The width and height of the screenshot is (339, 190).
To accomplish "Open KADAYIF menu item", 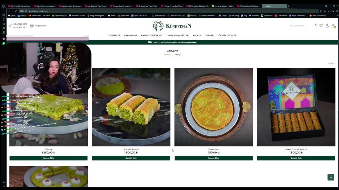I will pos(197,35).
